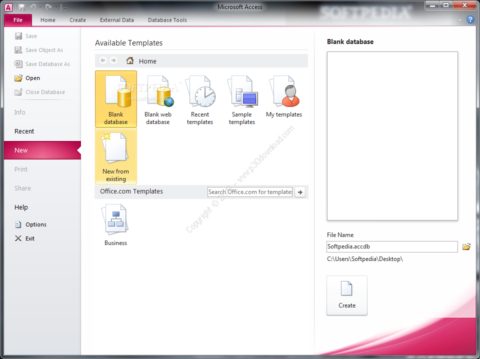Open the External Data tab
Image resolution: width=480 pixels, height=359 pixels.
(117, 20)
